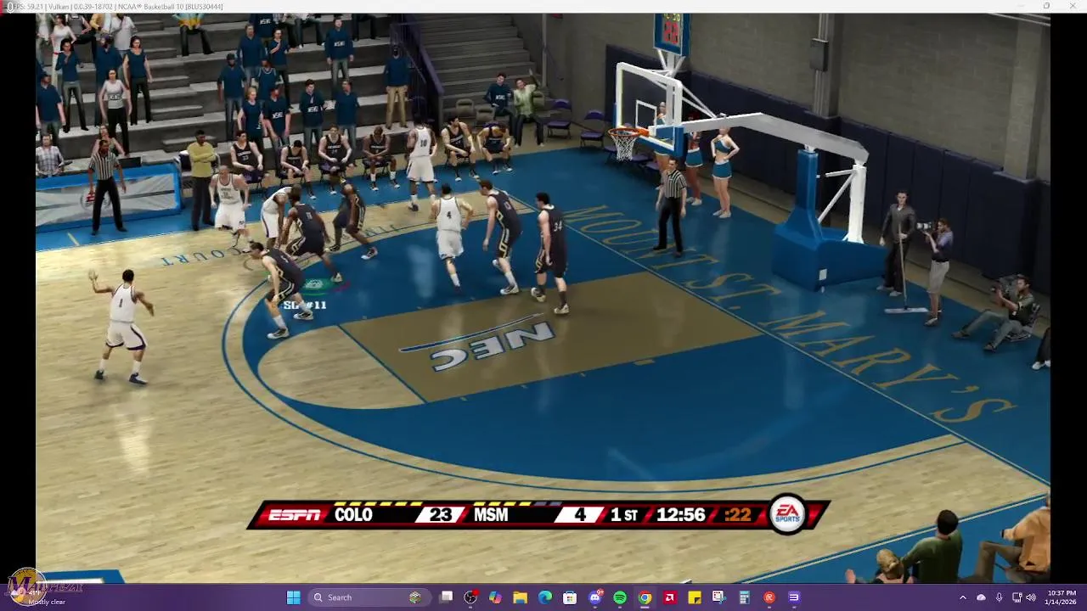1087x611 pixels.
Task: Click the taskbar Search box
Action: 368,597
